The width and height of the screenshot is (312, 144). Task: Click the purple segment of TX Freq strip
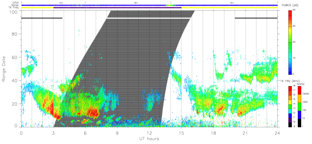pos(117,8)
